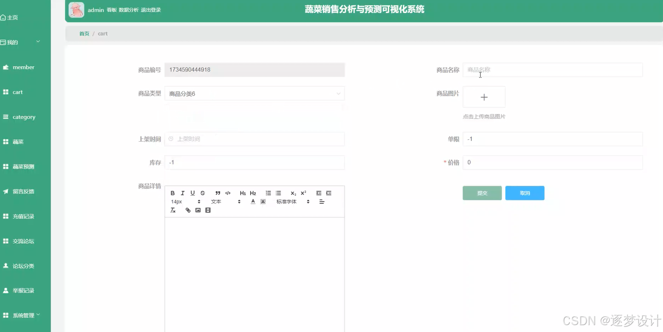The image size is (663, 332).
Task: Toggle the ordered list formatting
Action: click(268, 193)
